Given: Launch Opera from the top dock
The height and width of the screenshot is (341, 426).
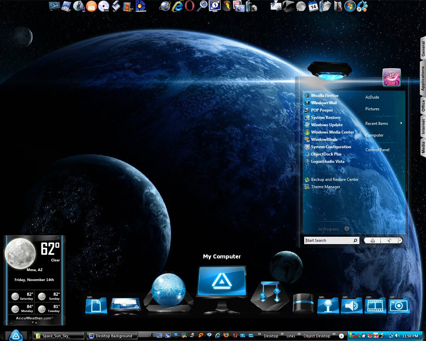Looking at the screenshot, I should coord(189,6).
